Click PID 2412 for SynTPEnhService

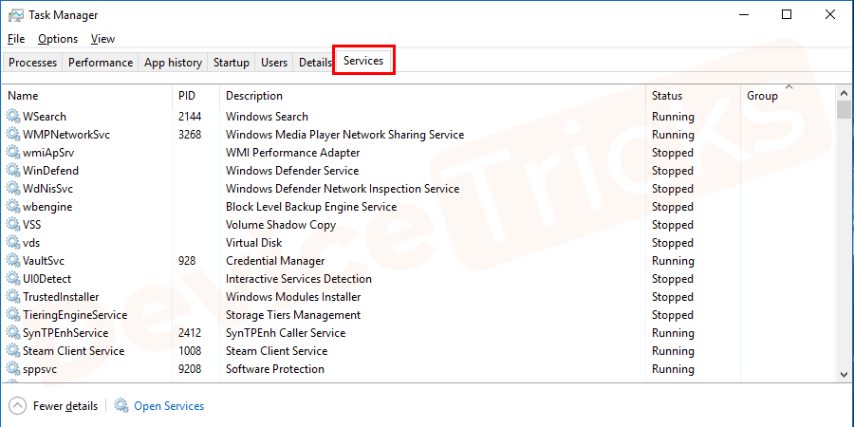click(190, 332)
